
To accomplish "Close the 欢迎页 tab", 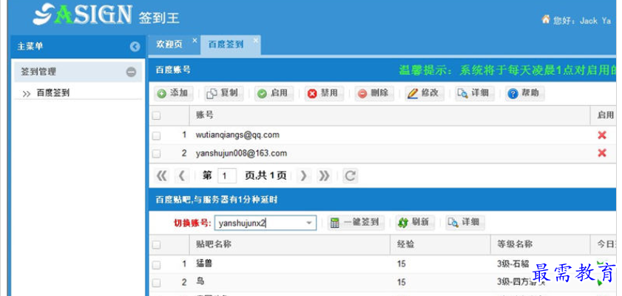I will (x=195, y=40).
